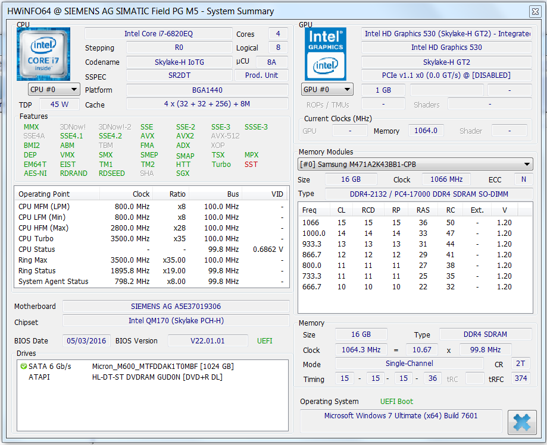547x445 pixels.
Task: Click the AVX2 feature label
Action: (x=185, y=136)
